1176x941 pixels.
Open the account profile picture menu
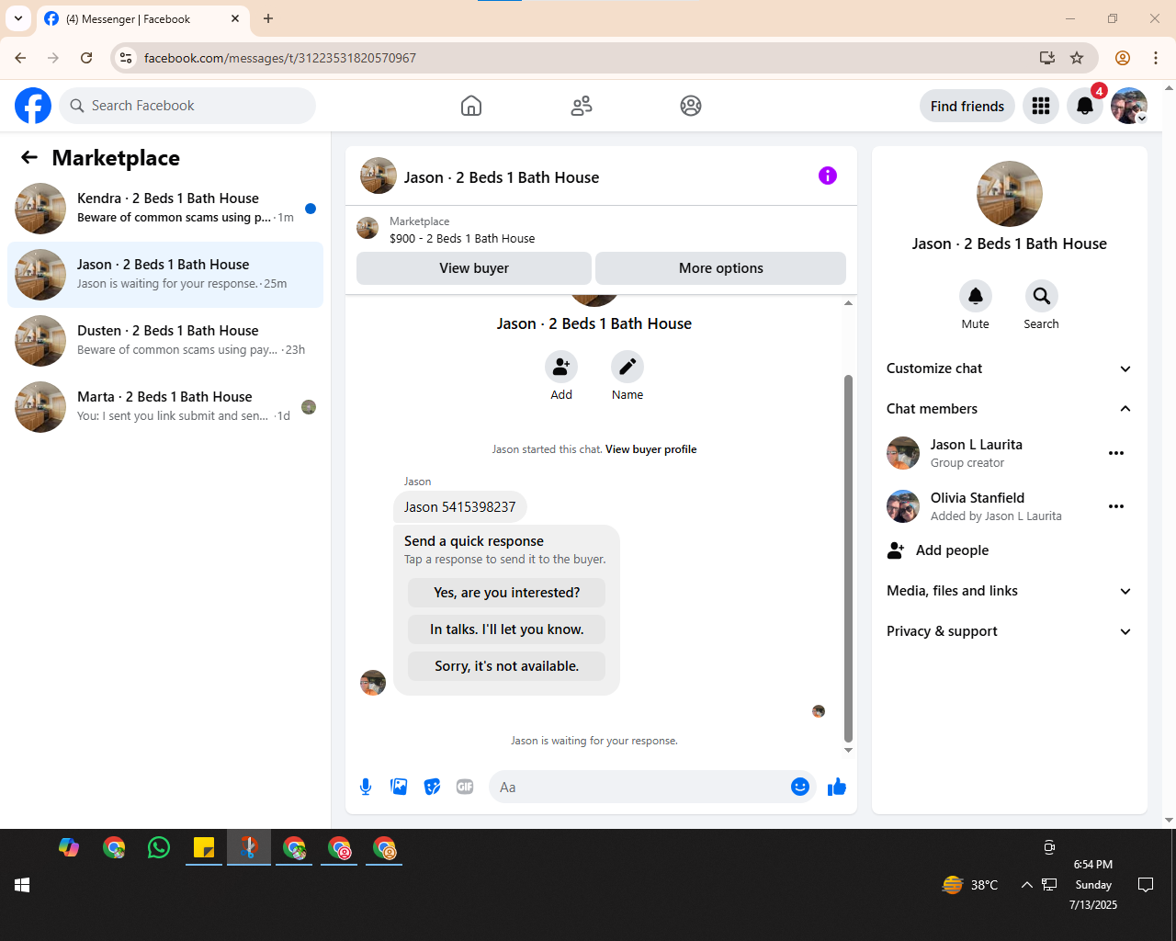(1129, 106)
